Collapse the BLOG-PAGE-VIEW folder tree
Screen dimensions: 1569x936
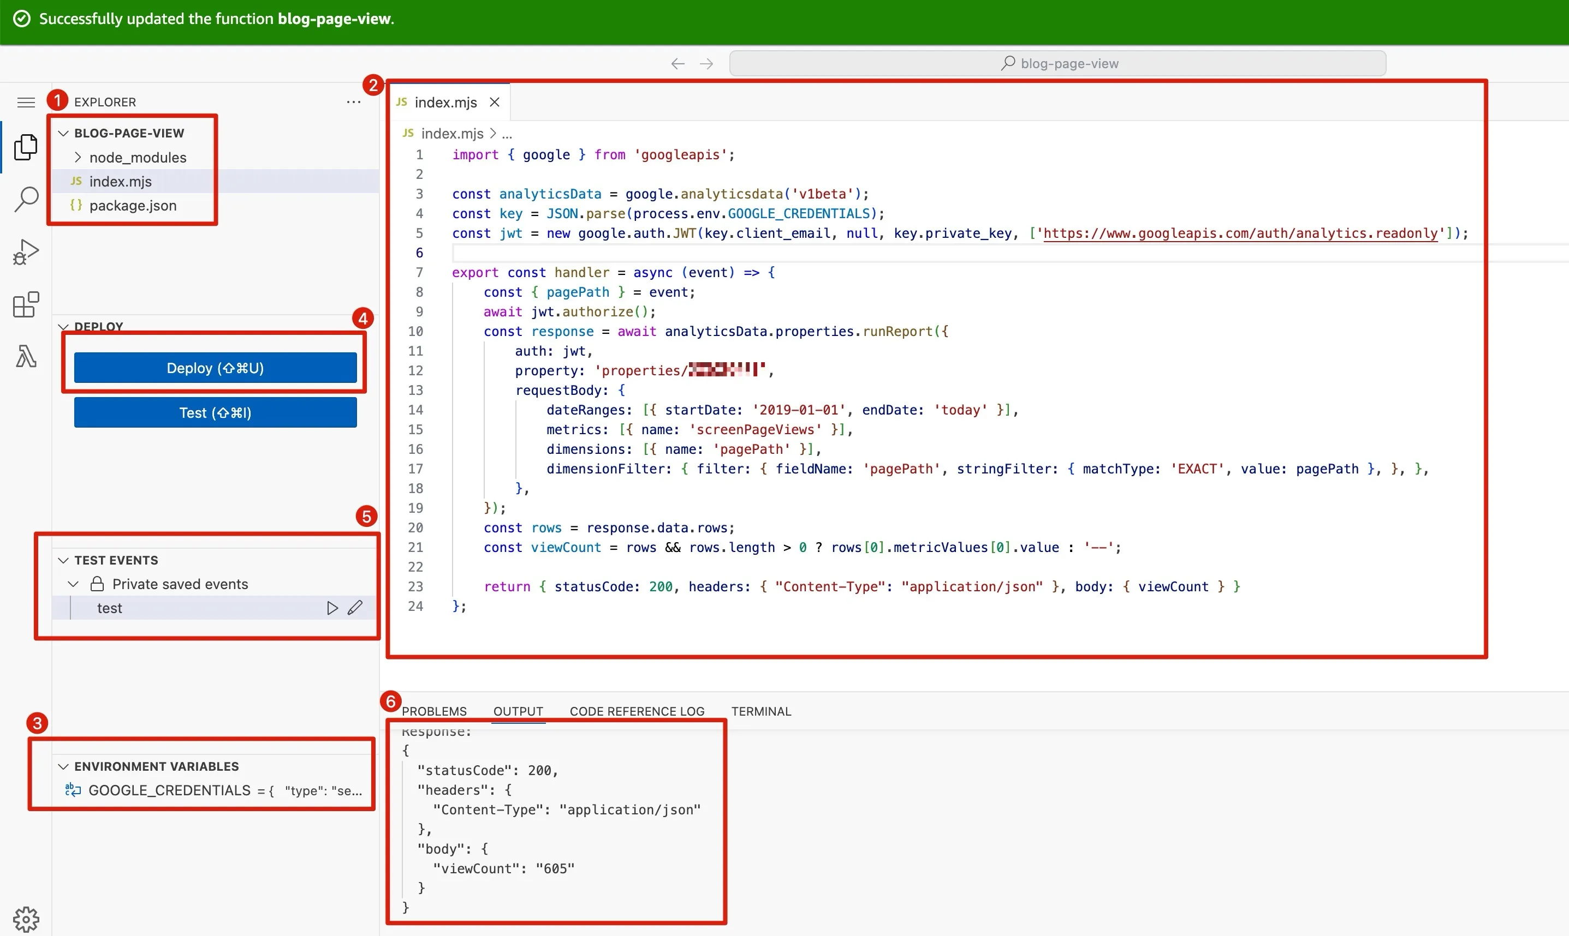[x=63, y=133]
